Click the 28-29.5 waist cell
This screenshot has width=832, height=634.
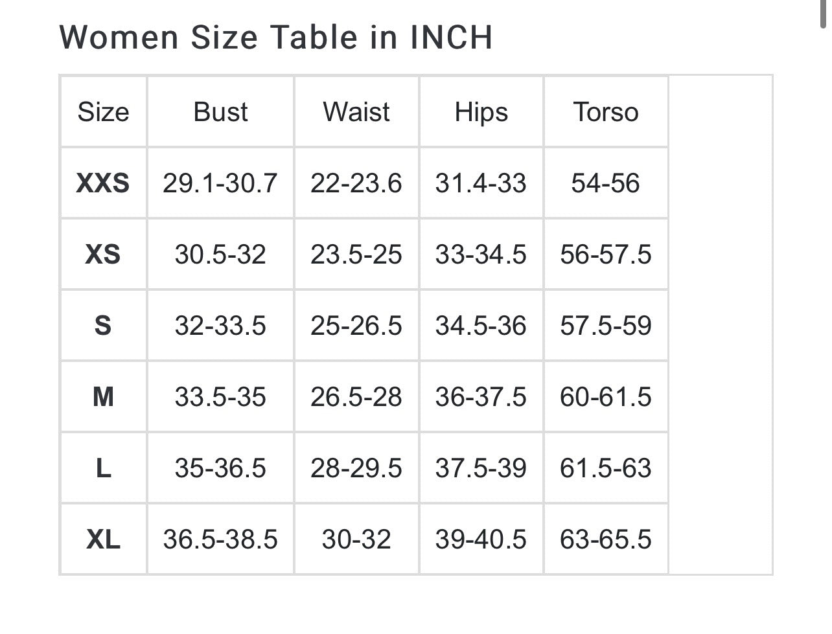[356, 468]
